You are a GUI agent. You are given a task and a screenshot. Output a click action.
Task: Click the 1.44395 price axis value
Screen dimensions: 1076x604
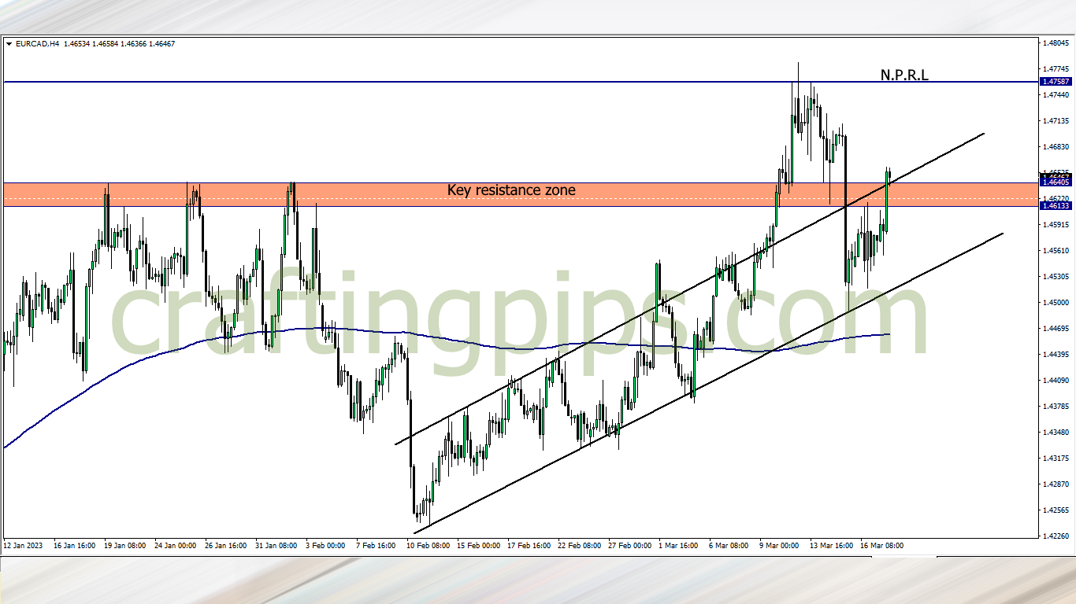(x=1056, y=355)
